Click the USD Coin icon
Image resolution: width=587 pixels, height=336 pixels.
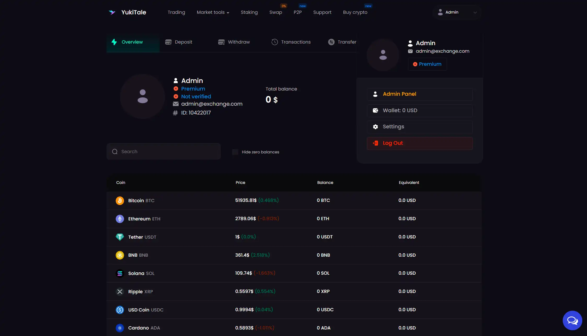click(x=120, y=310)
